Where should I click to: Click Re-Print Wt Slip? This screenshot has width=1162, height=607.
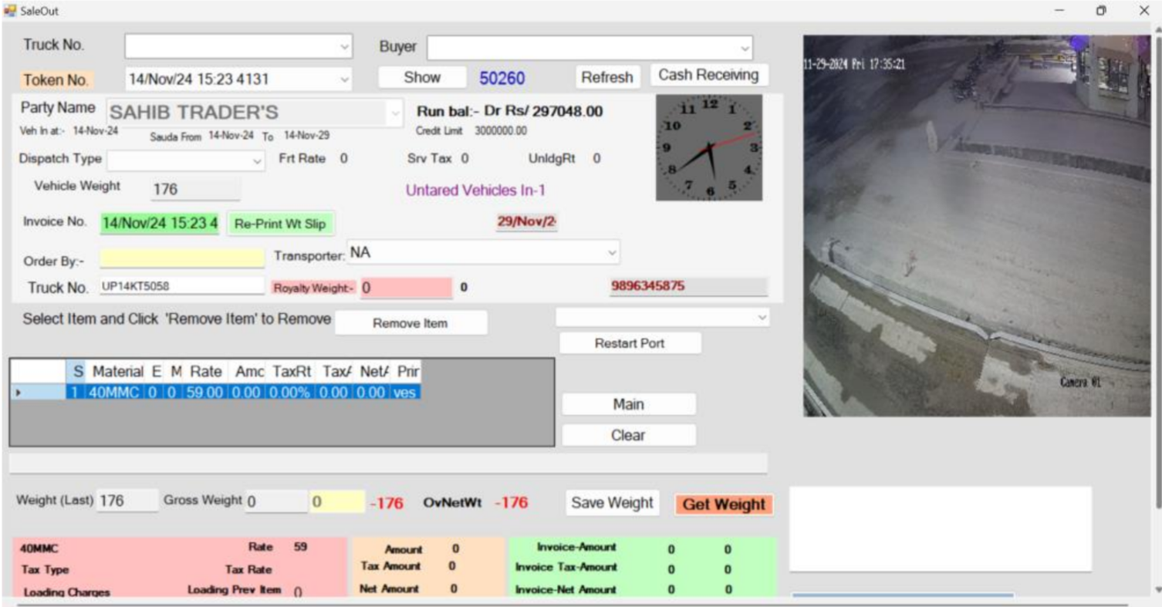[279, 224]
